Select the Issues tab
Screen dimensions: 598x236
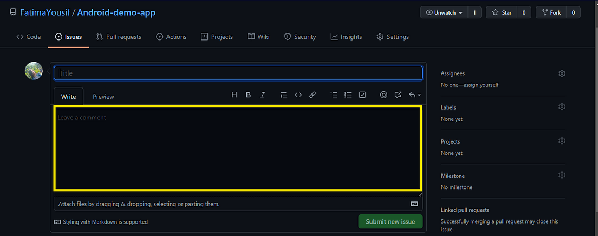click(69, 37)
